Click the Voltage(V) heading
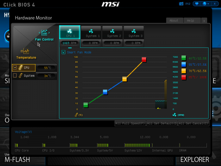The image size is (221, 166). tap(23, 132)
